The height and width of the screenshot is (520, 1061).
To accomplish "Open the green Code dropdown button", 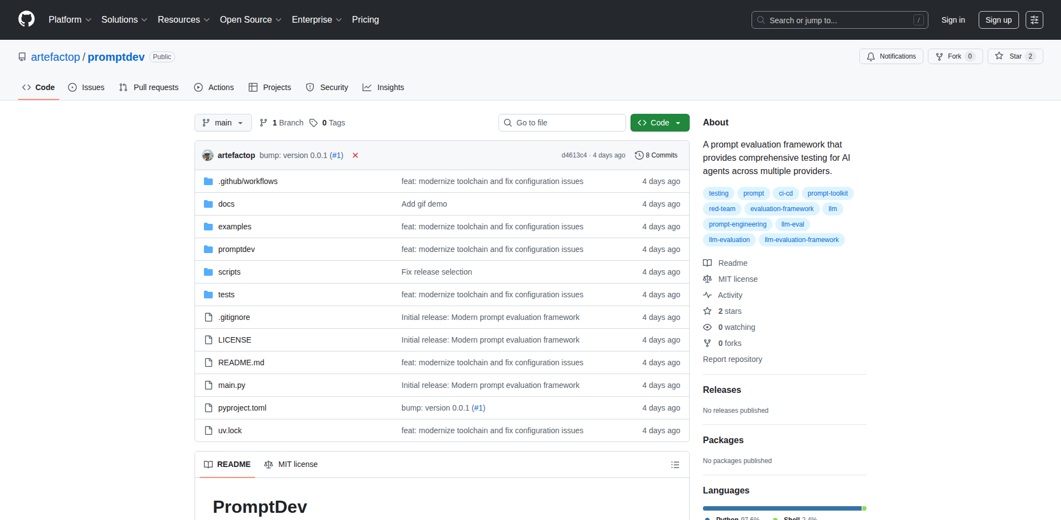I will point(660,123).
